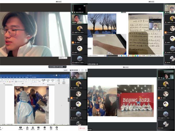Open the Chat (聊天) icon in toolbar
Image resolution: width=175 pixels, height=131 pixels.
point(38,128)
